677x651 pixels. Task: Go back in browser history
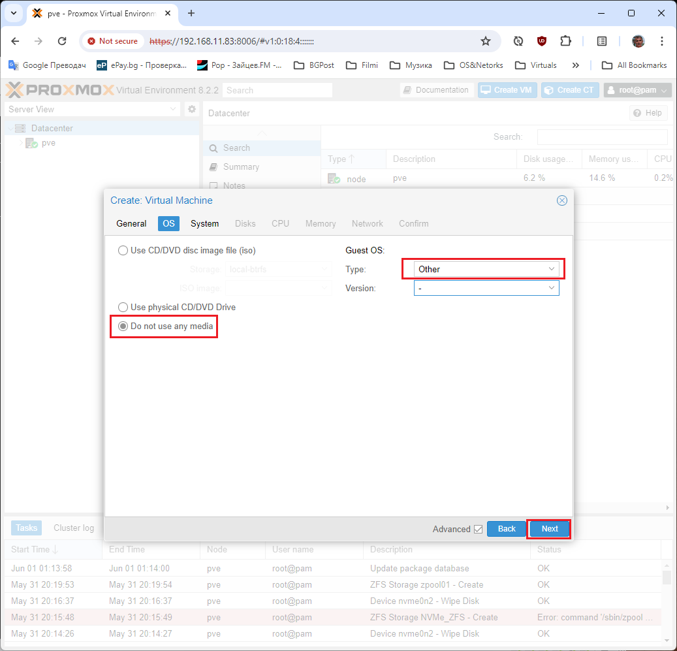pos(15,41)
